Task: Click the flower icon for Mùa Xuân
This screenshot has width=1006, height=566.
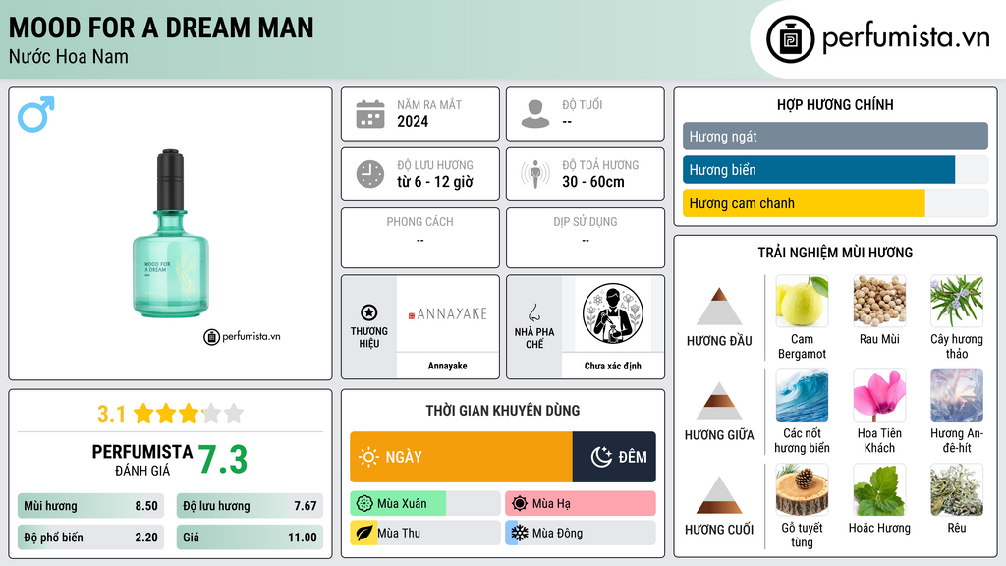Action: [x=364, y=504]
